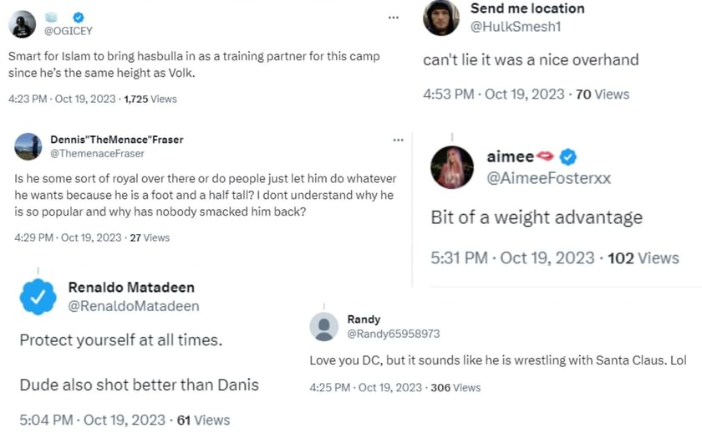Screen dimensions: 702x439
Task: Click the "Send me location" display name
Action: click(527, 8)
